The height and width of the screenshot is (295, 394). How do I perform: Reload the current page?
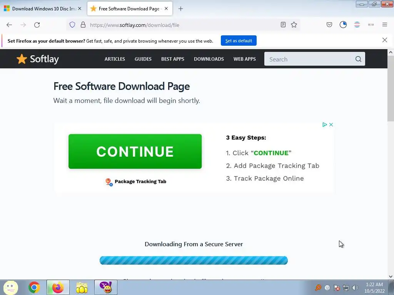37,25
